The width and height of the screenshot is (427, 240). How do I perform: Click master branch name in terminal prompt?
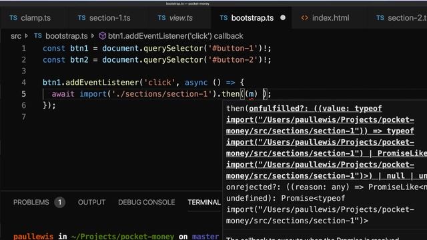205,236
